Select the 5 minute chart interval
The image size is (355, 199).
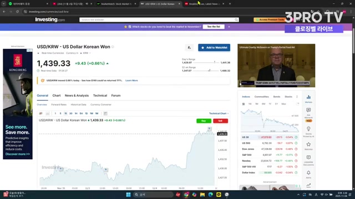tap(60, 113)
